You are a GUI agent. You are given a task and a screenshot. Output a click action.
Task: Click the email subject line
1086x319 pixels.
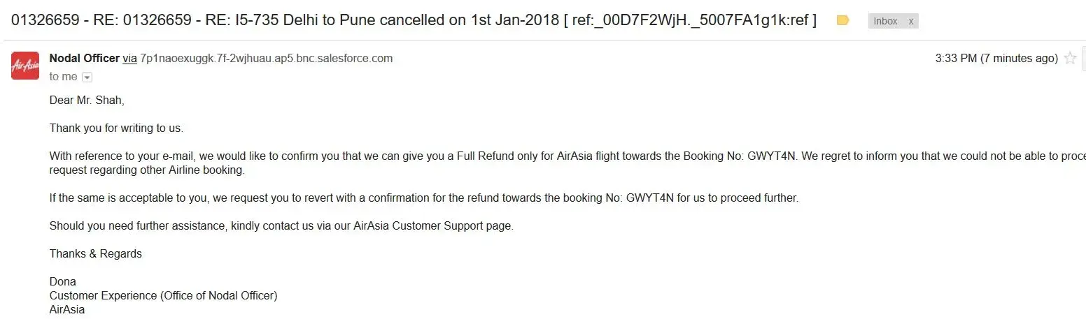(x=414, y=20)
